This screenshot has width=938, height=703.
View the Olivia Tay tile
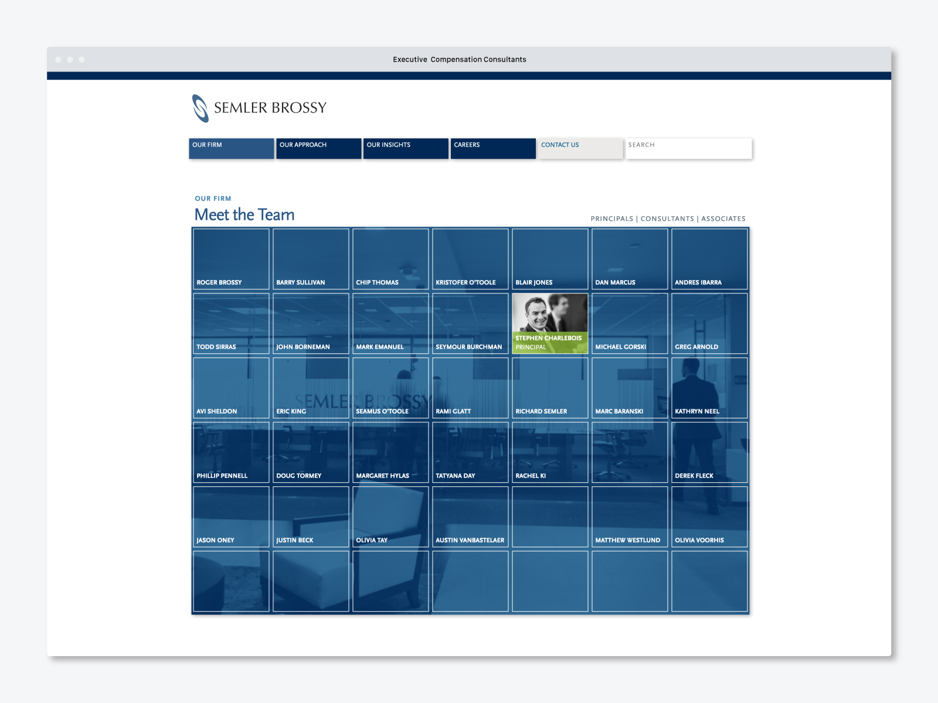390,517
